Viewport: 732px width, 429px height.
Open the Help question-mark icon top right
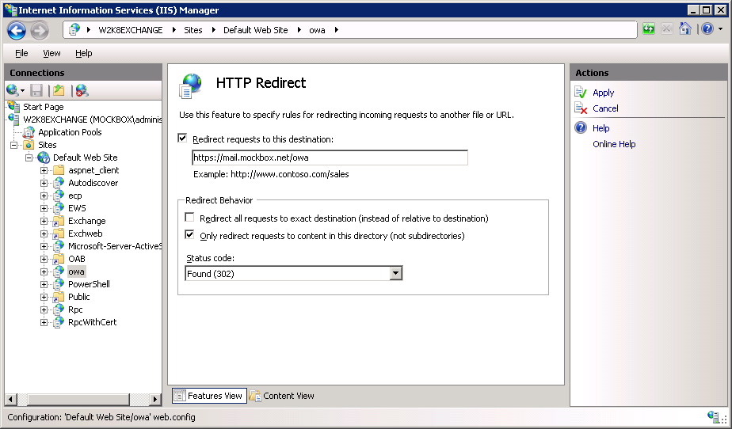[707, 29]
